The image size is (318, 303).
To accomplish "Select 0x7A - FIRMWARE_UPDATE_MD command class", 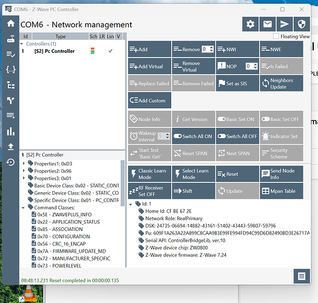I will point(69,251).
